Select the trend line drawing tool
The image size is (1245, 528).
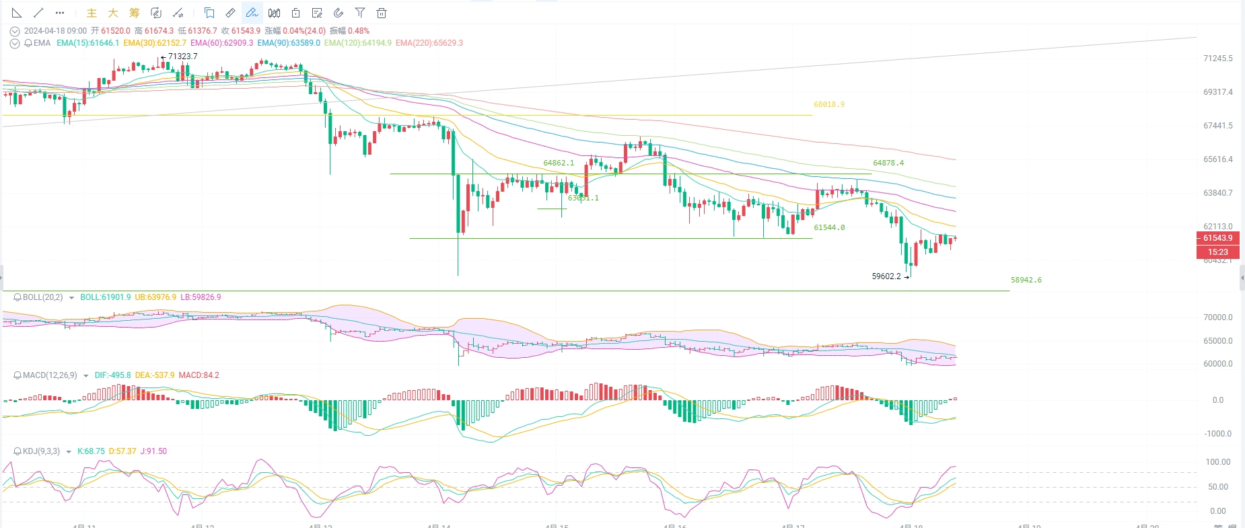pos(38,13)
